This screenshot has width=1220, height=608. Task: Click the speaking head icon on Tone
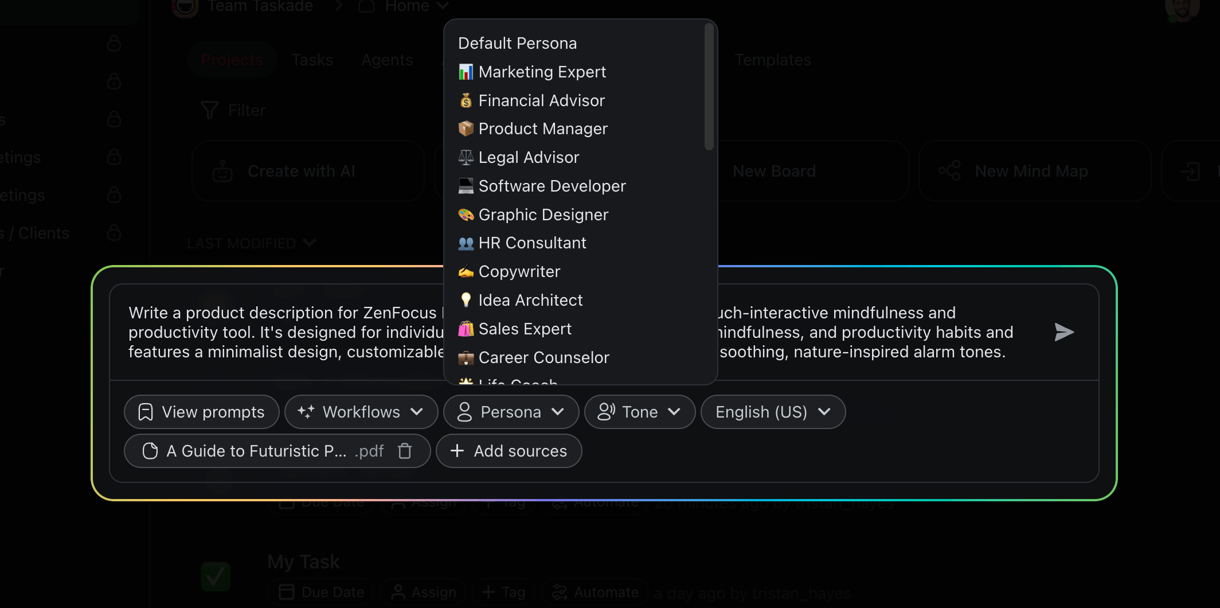pos(606,412)
